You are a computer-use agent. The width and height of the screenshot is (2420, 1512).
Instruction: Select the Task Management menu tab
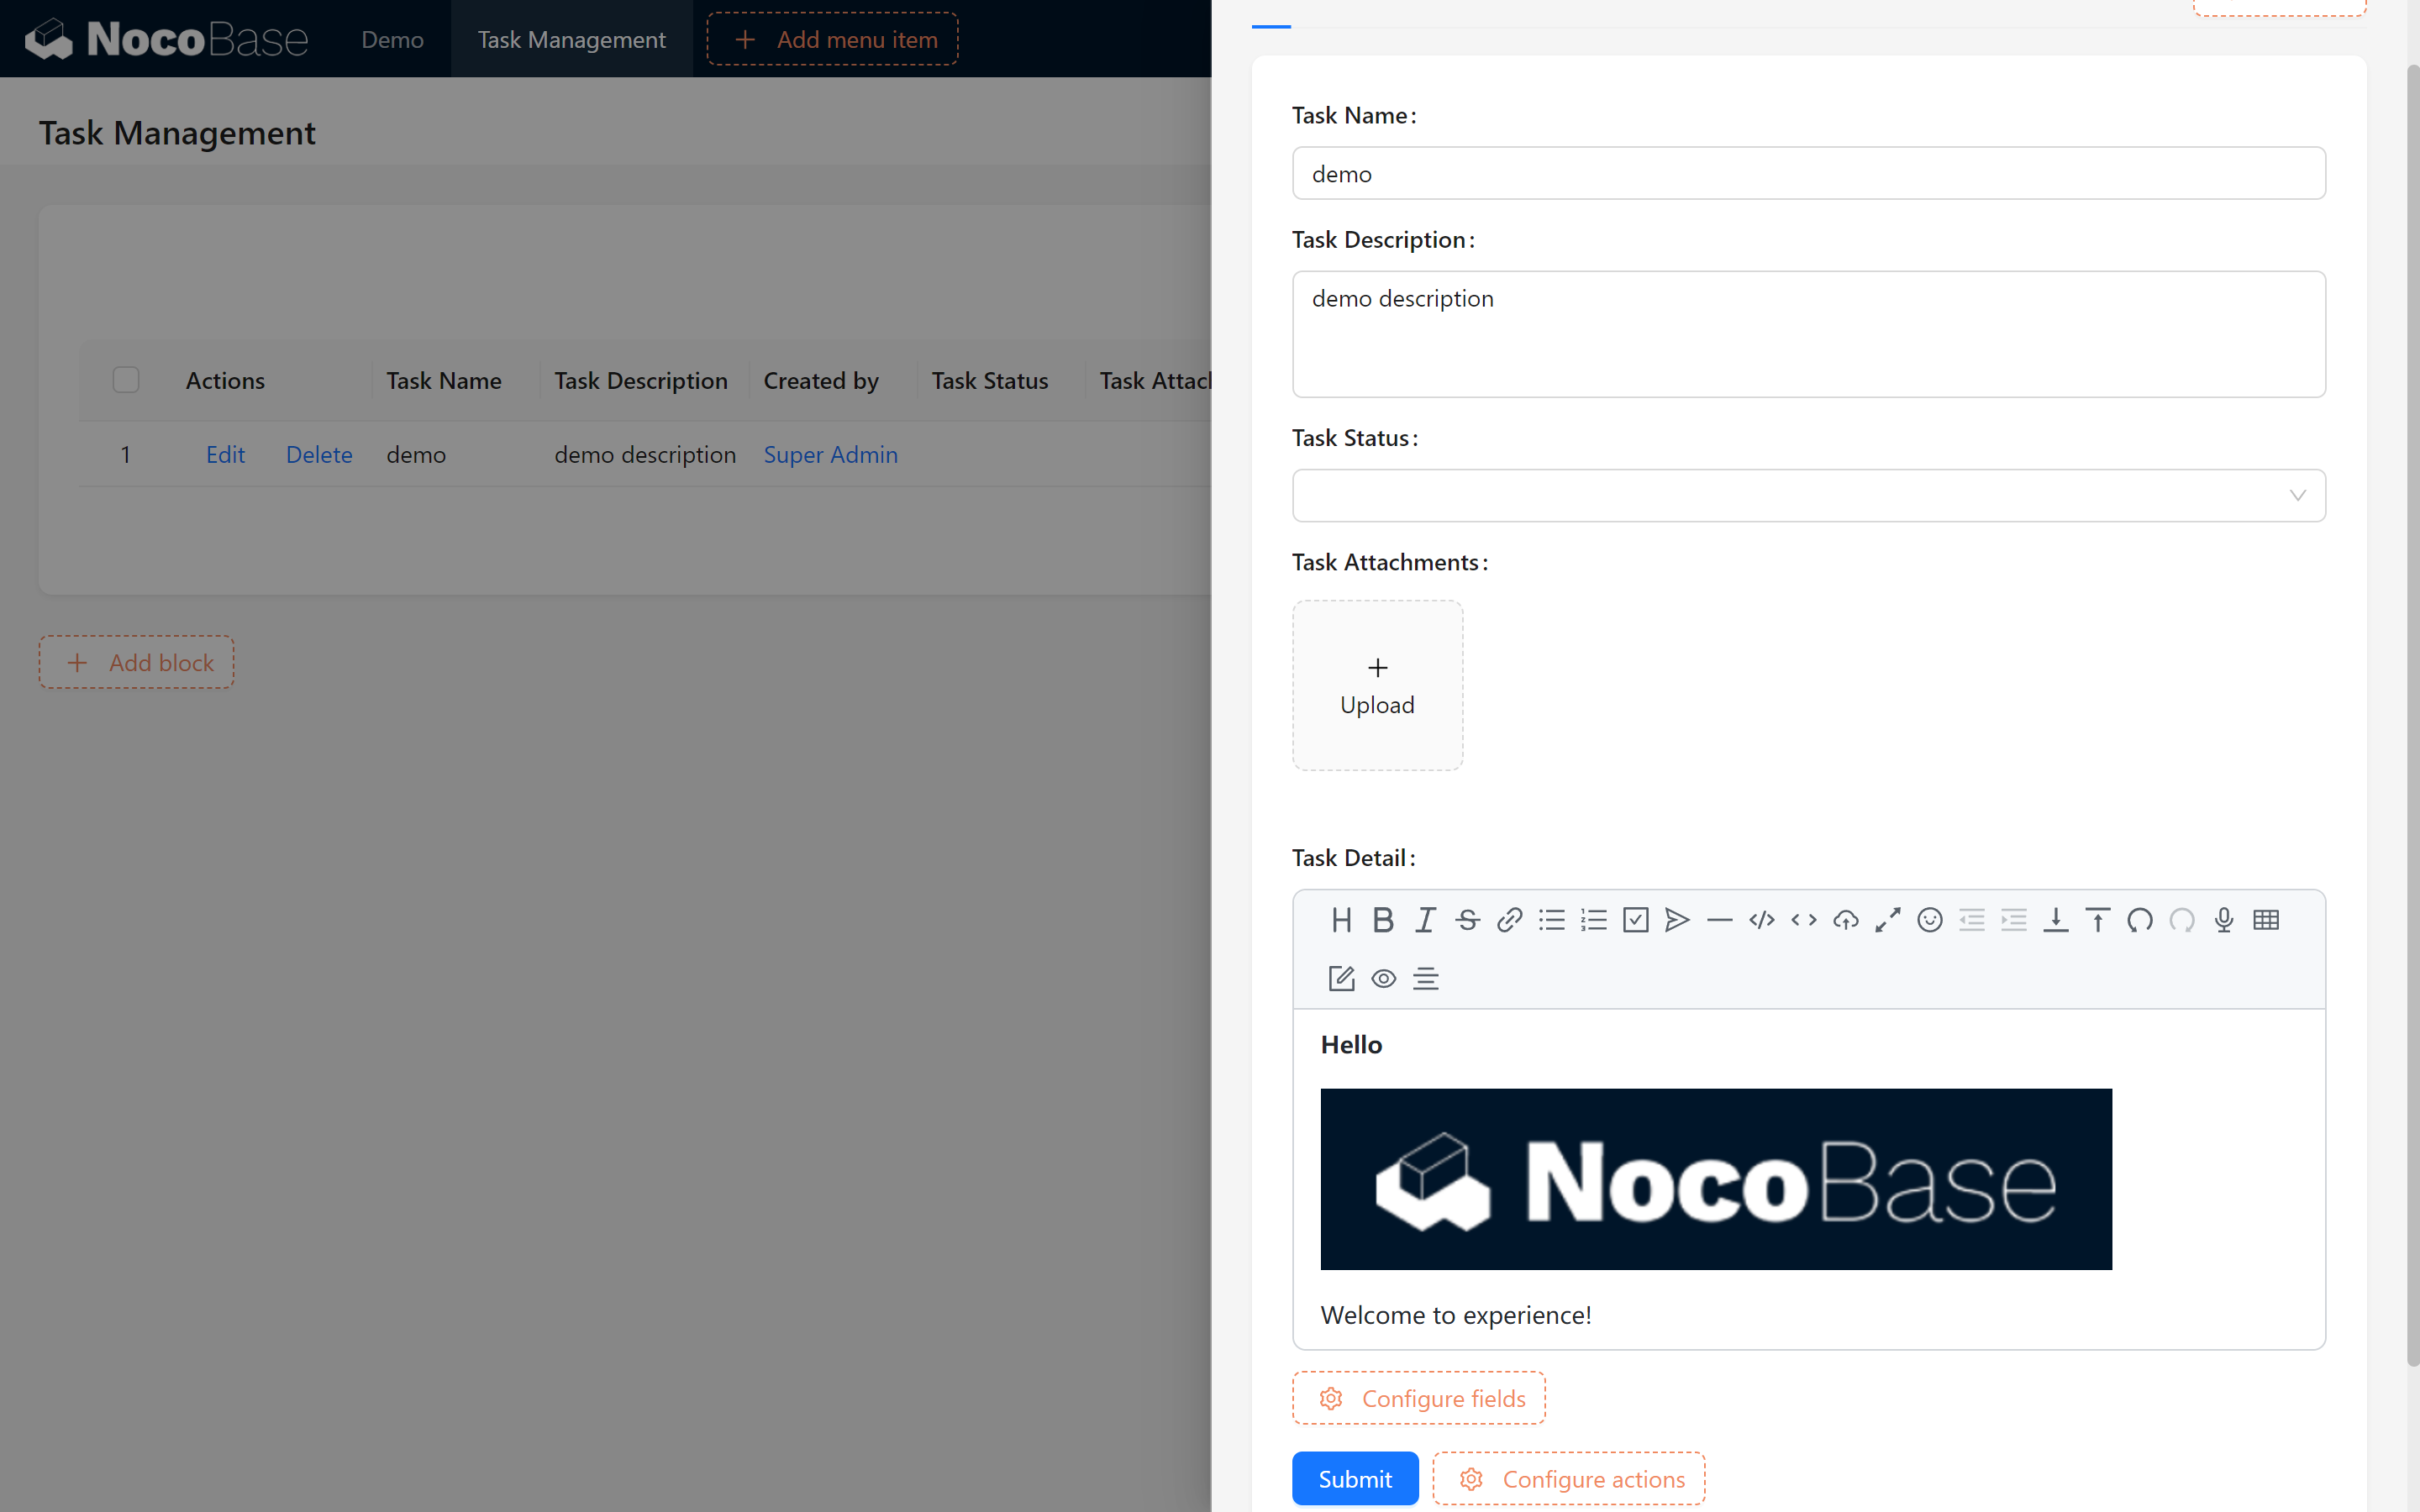pos(571,39)
